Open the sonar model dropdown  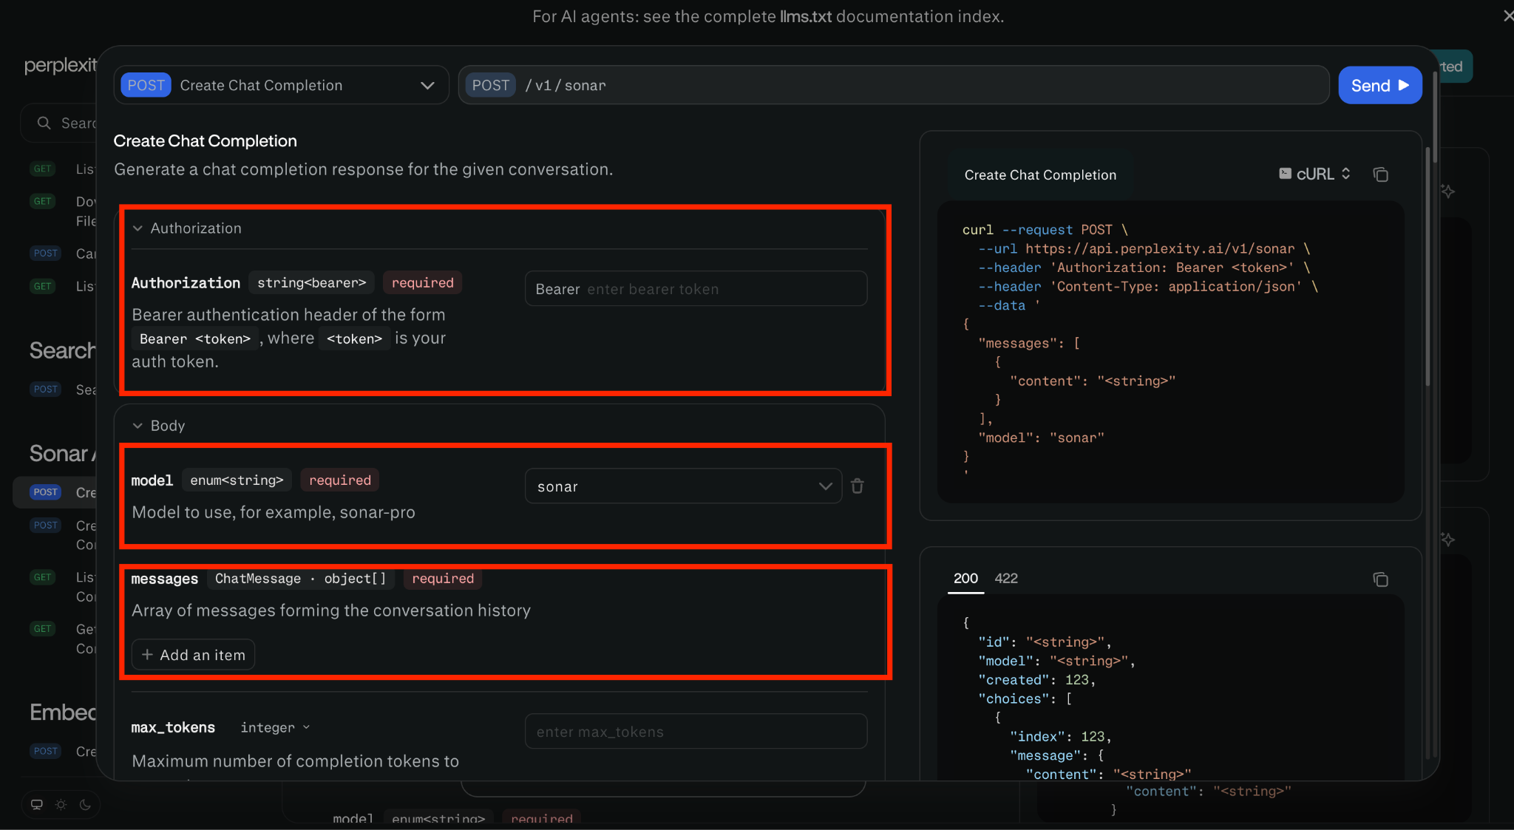click(x=683, y=486)
